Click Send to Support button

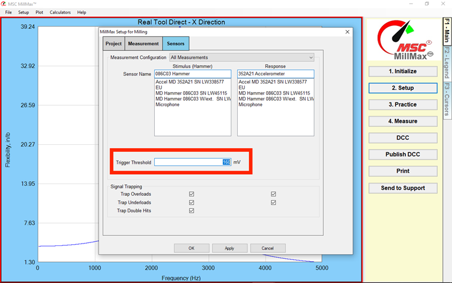point(403,188)
